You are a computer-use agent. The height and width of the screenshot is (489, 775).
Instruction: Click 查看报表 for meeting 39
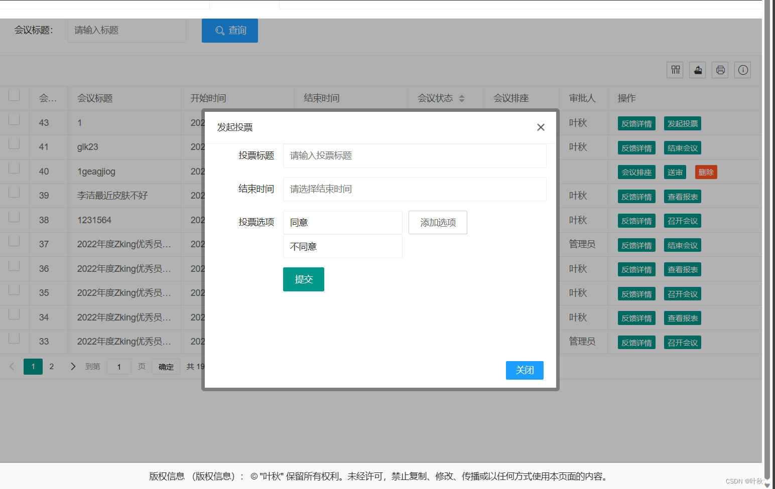(x=683, y=197)
